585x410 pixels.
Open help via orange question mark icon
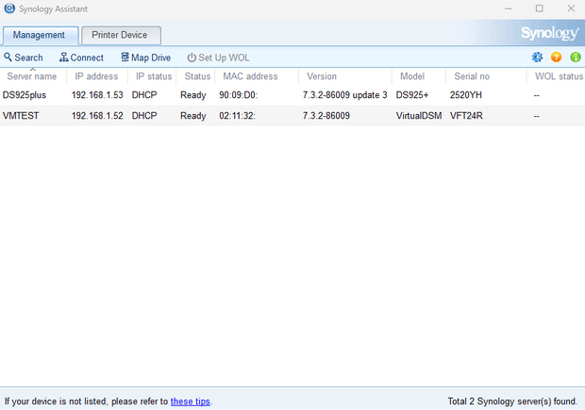(x=556, y=57)
